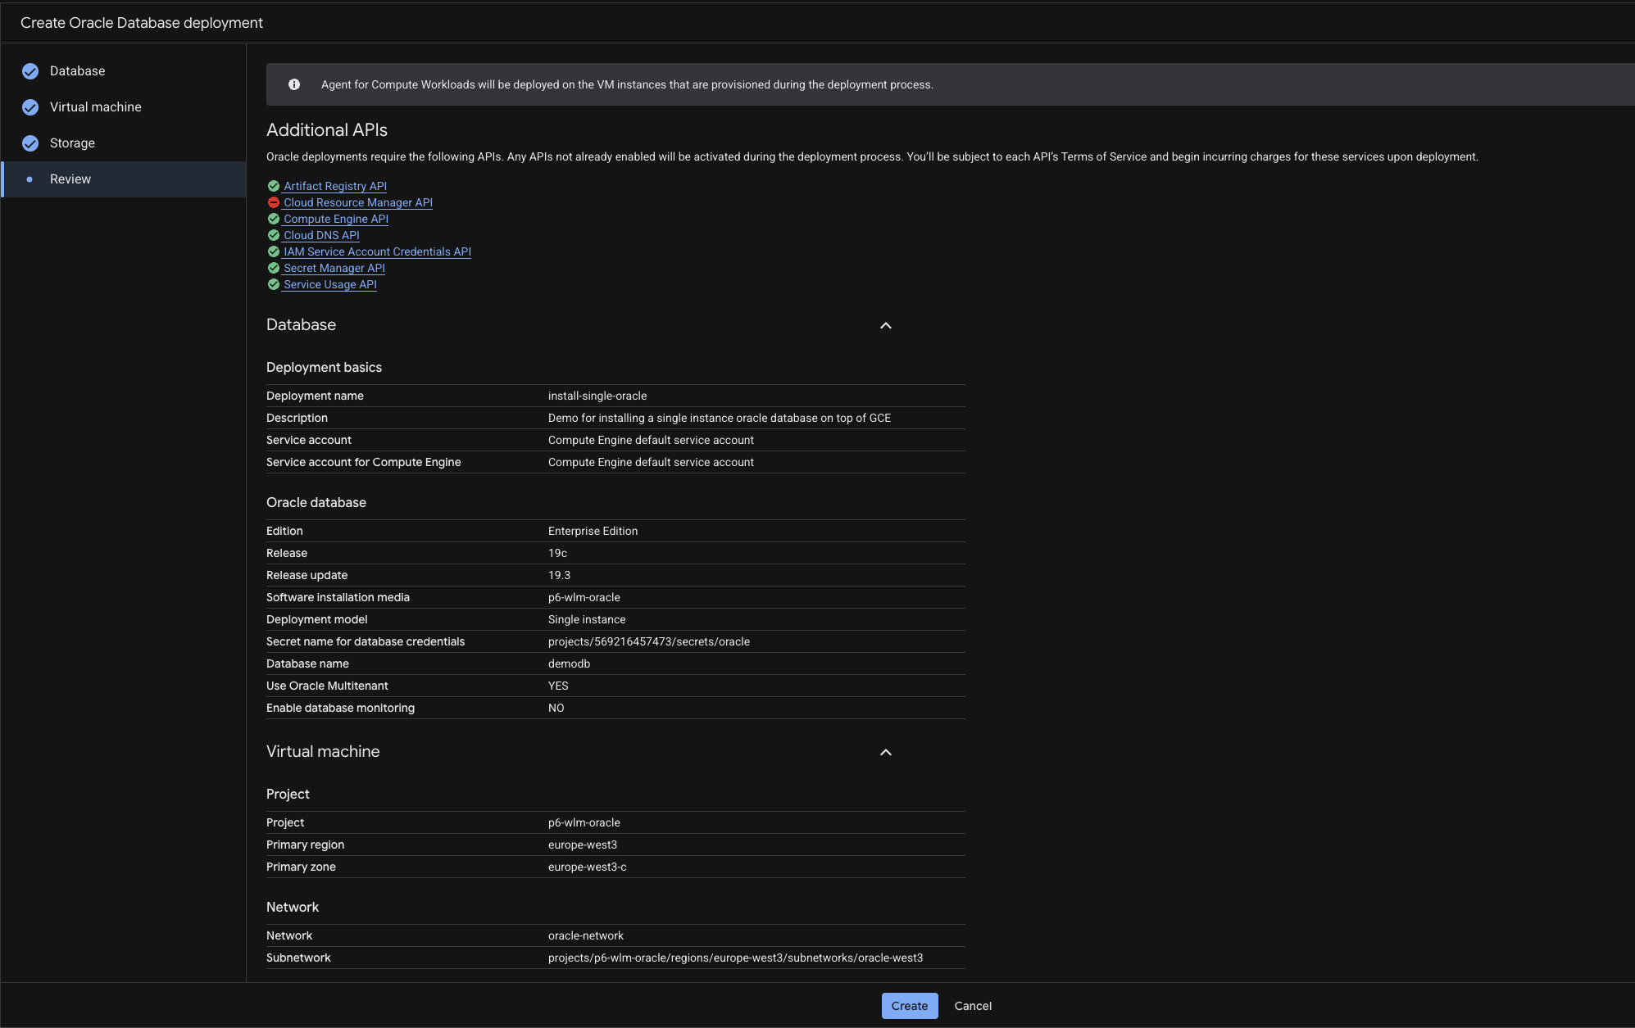Open the IAM Service Account Credentials API link
Screen dimensions: 1635x1028
pyautogui.click(x=377, y=251)
